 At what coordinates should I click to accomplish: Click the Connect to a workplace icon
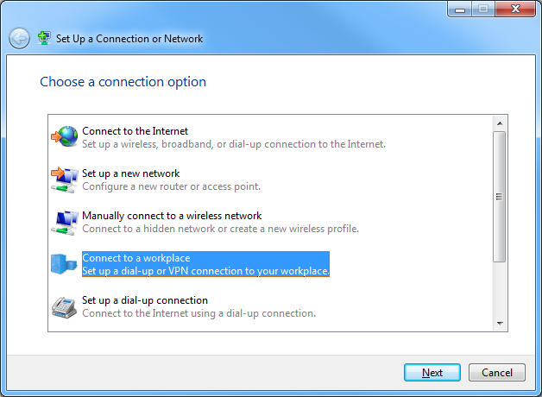[65, 264]
